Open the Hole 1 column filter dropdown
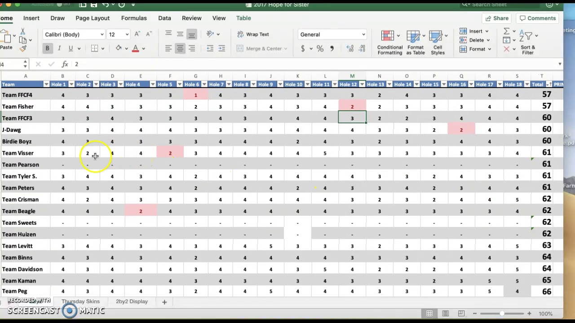575x323 pixels. 71,84
